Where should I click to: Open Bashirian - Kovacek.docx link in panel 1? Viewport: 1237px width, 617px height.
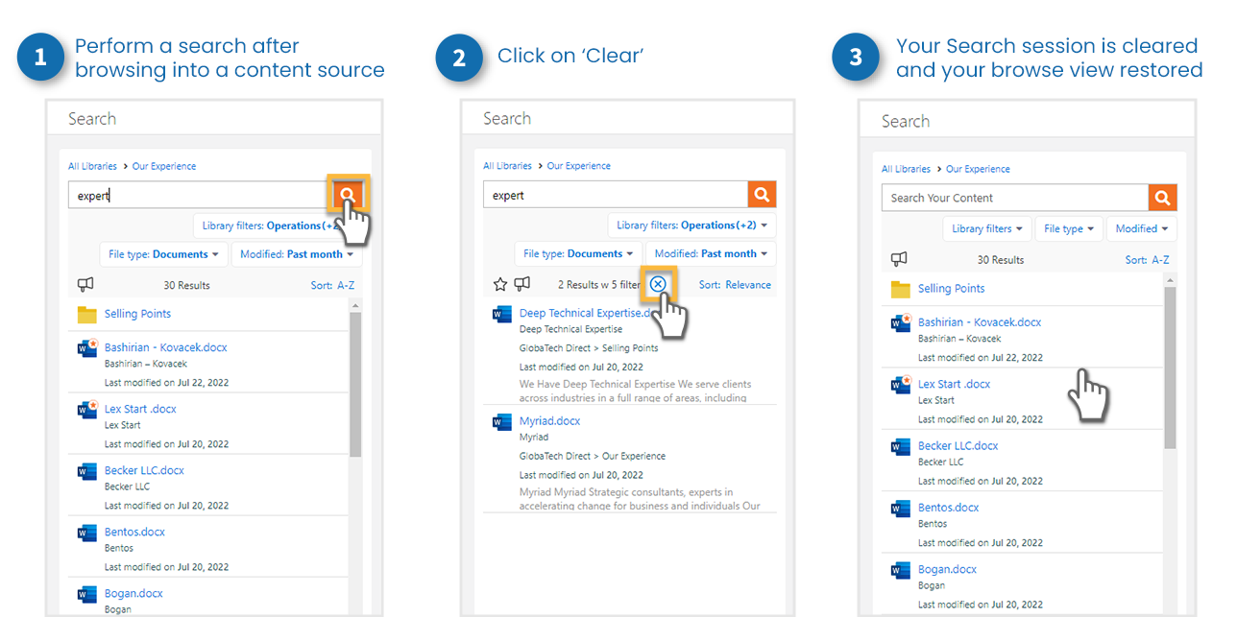(166, 347)
